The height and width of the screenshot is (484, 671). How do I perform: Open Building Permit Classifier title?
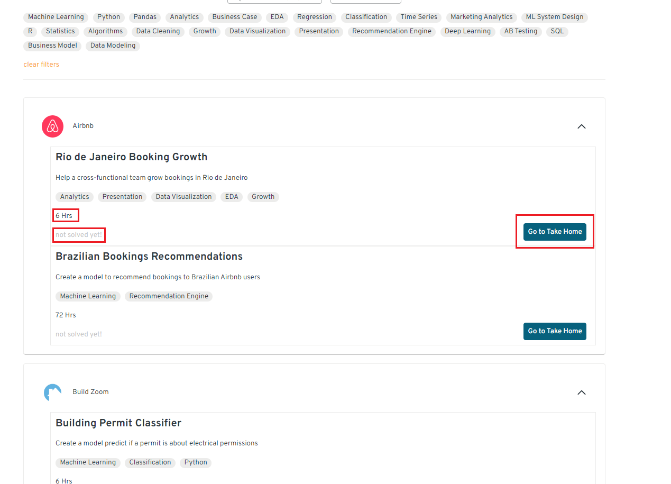118,423
